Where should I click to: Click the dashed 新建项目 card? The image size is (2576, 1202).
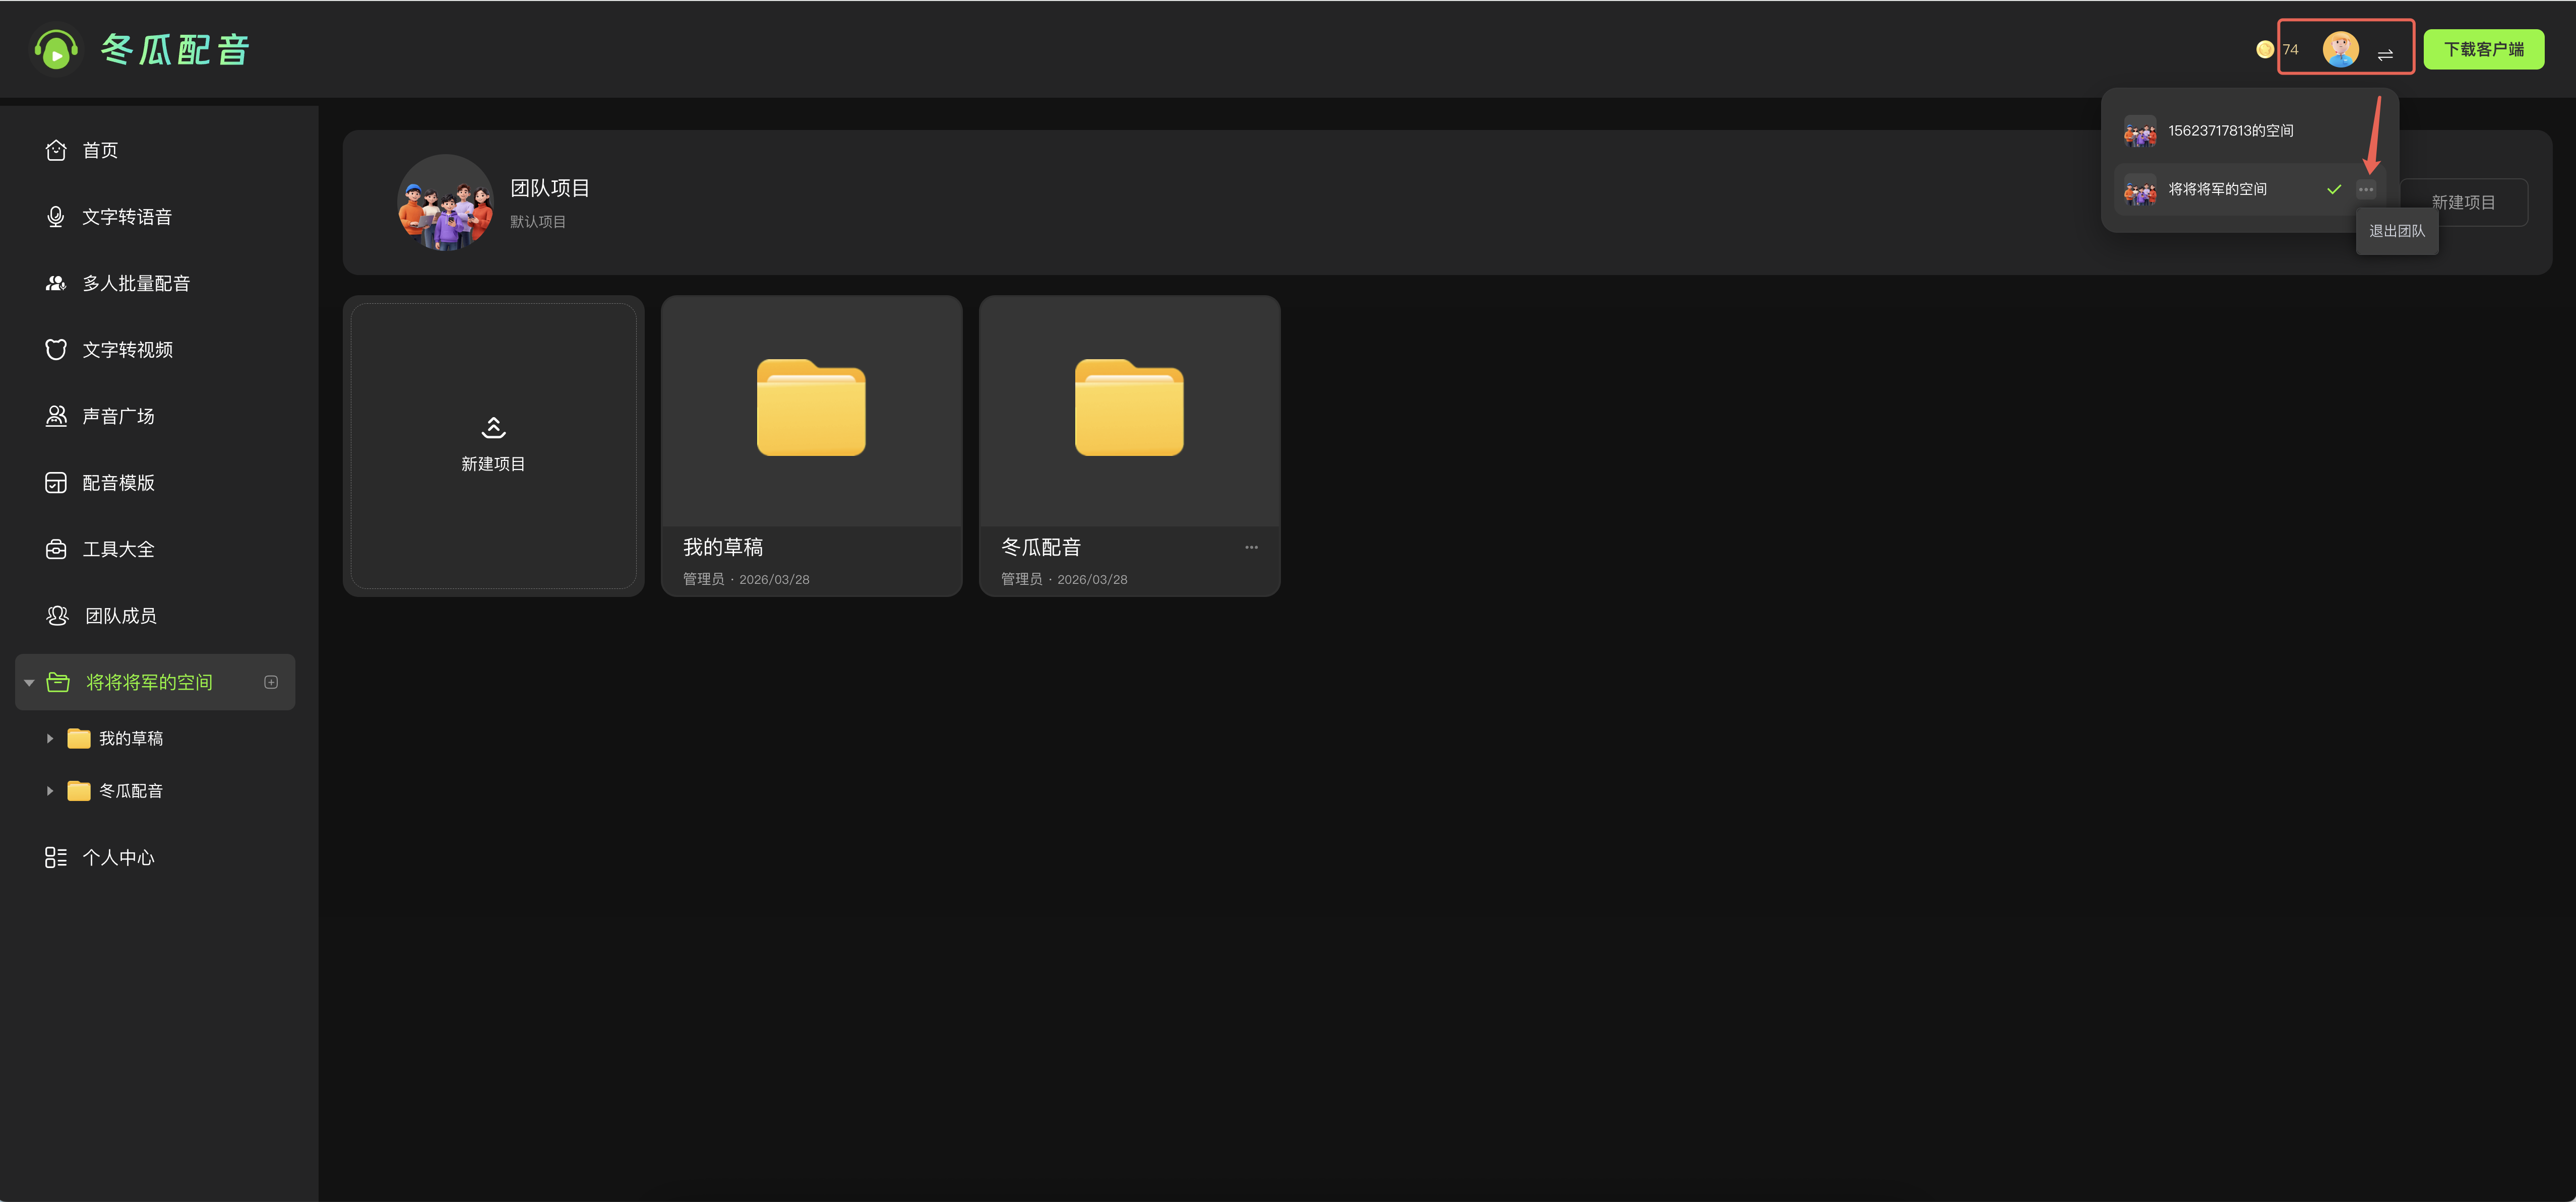[x=493, y=446]
